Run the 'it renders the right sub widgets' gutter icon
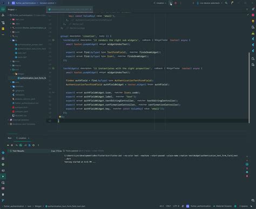The height and width of the screenshot is (209, 256). pyautogui.click(x=53, y=40)
